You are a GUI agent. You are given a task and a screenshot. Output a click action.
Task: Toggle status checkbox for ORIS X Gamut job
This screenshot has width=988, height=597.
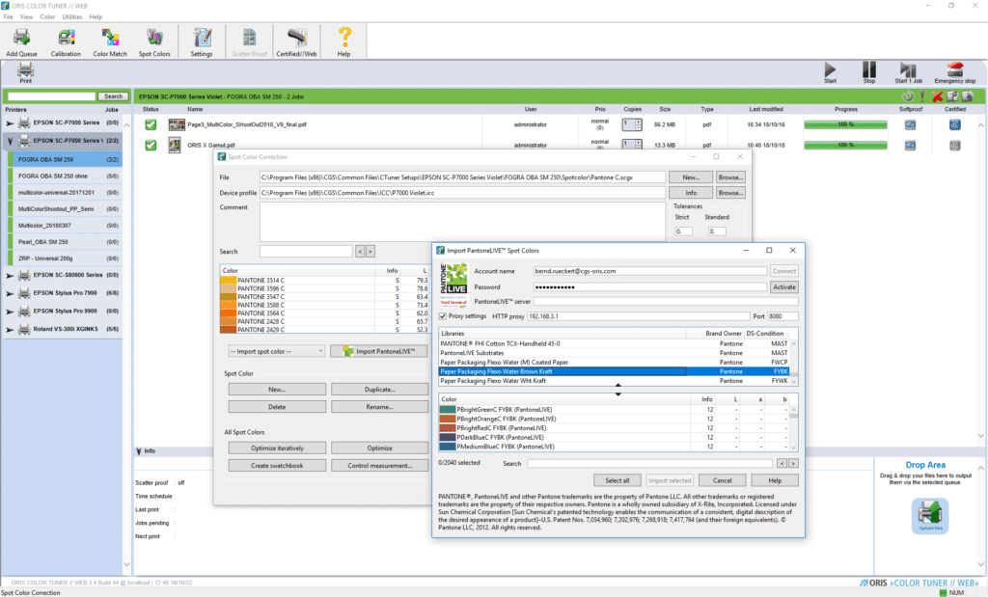coord(151,145)
